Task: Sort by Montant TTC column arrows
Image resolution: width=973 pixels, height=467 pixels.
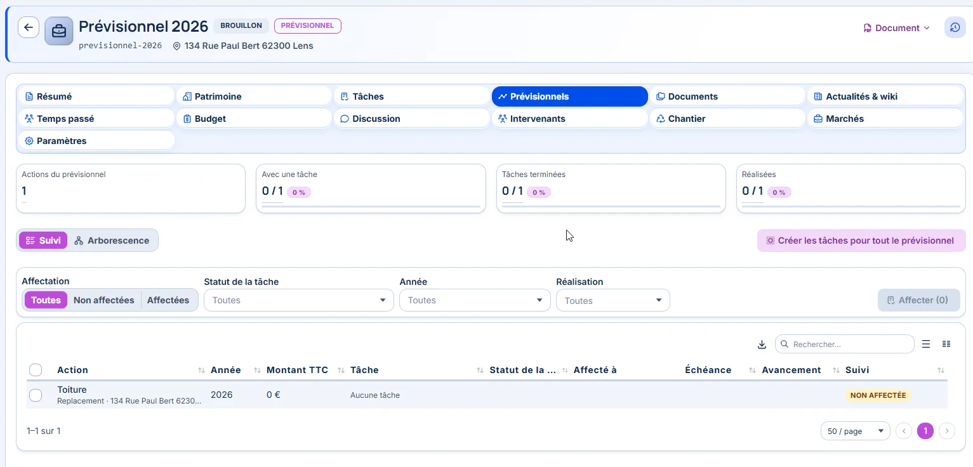Action: [x=341, y=370]
